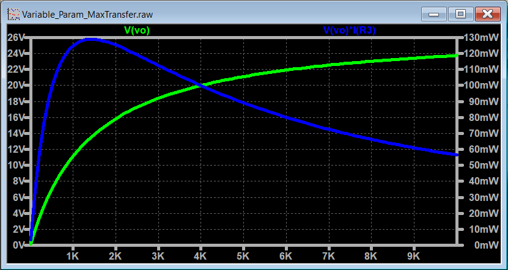Image resolution: width=508 pixels, height=270 pixels.
Task: Select the blue V(vo)*I(R3) trace label
Action: (348, 29)
